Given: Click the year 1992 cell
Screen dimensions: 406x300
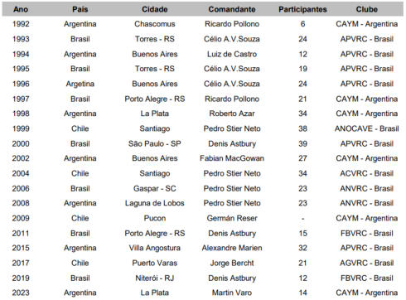Looking at the screenshot, I should point(21,24).
